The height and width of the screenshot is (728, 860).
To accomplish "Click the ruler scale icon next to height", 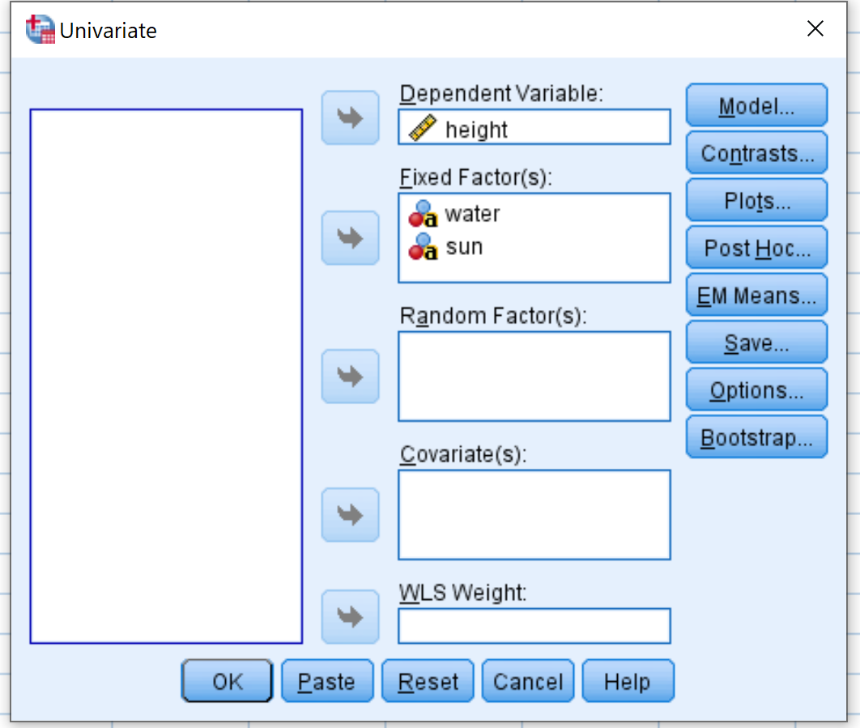I will click(x=423, y=128).
